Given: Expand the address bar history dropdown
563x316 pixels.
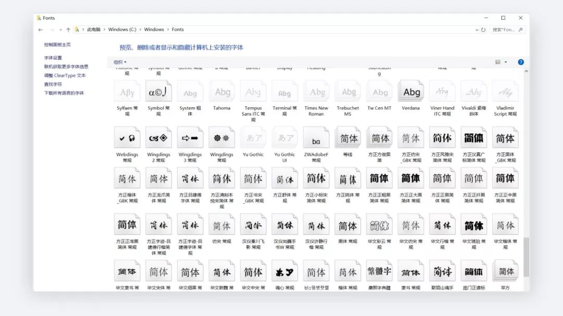Looking at the screenshot, I should click(x=476, y=30).
